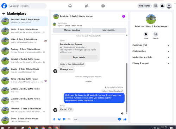Image resolution: width=176 pixels, height=129 pixels.
Task: Open the Patricia conversation in list
Action: pyautogui.click(x=24, y=21)
